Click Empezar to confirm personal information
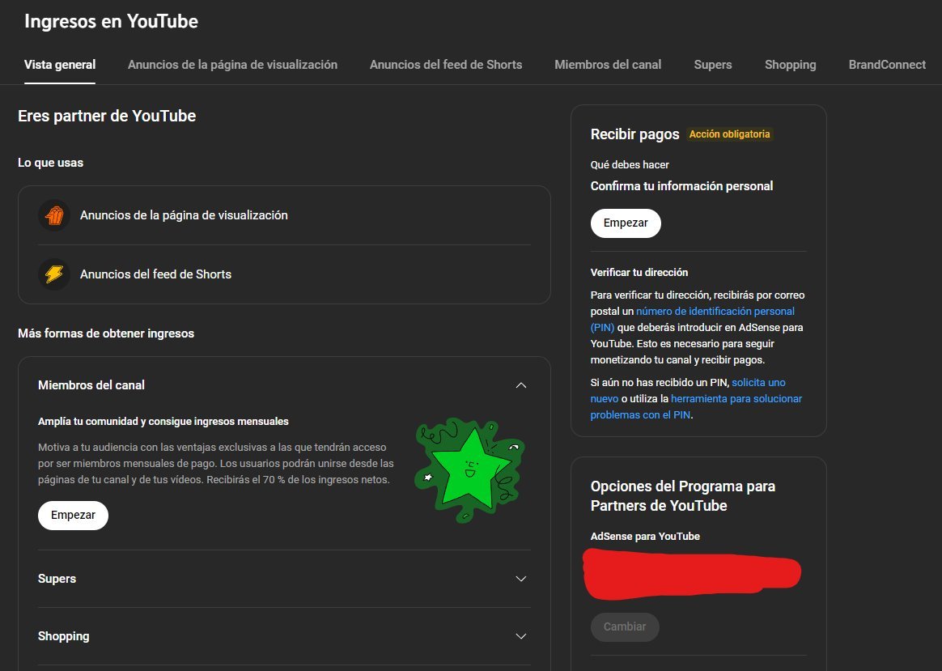Viewport: 942px width, 671px height. [x=626, y=223]
